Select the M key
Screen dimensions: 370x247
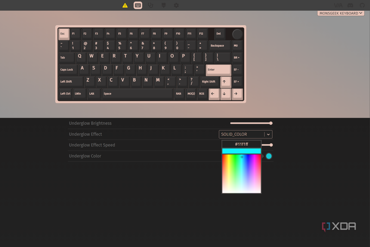[159, 82]
